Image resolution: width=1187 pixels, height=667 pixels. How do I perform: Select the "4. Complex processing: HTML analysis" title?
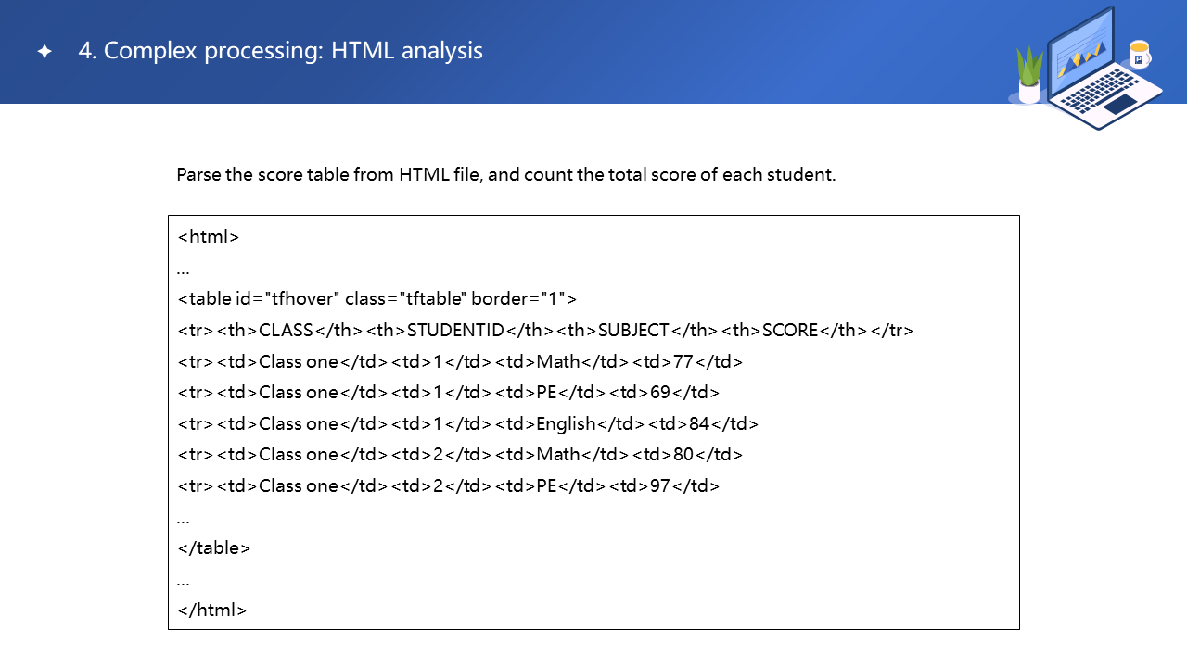click(280, 51)
